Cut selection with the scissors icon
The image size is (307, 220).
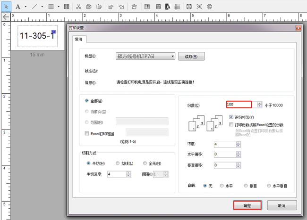click(78, 7)
